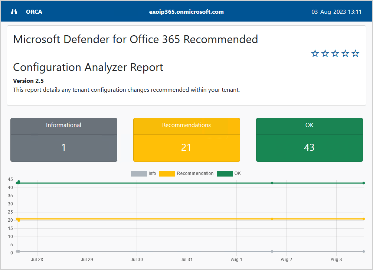This screenshot has height=270, width=373.
Task: Select the second star in the rating
Action: (x=325, y=54)
